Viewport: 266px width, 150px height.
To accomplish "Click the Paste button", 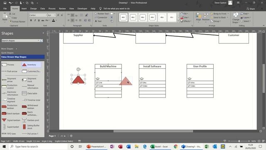I will click(x=5, y=17).
